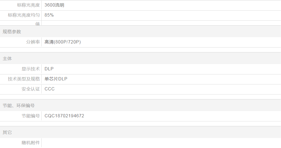Click the 标称光亮度均匀 label
The height and width of the screenshot is (148, 281).
pyautogui.click(x=24, y=15)
